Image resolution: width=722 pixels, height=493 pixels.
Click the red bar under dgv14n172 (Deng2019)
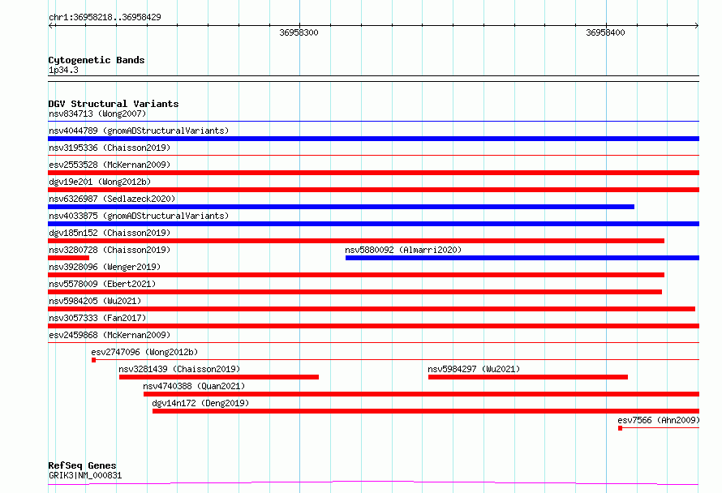coord(426,411)
